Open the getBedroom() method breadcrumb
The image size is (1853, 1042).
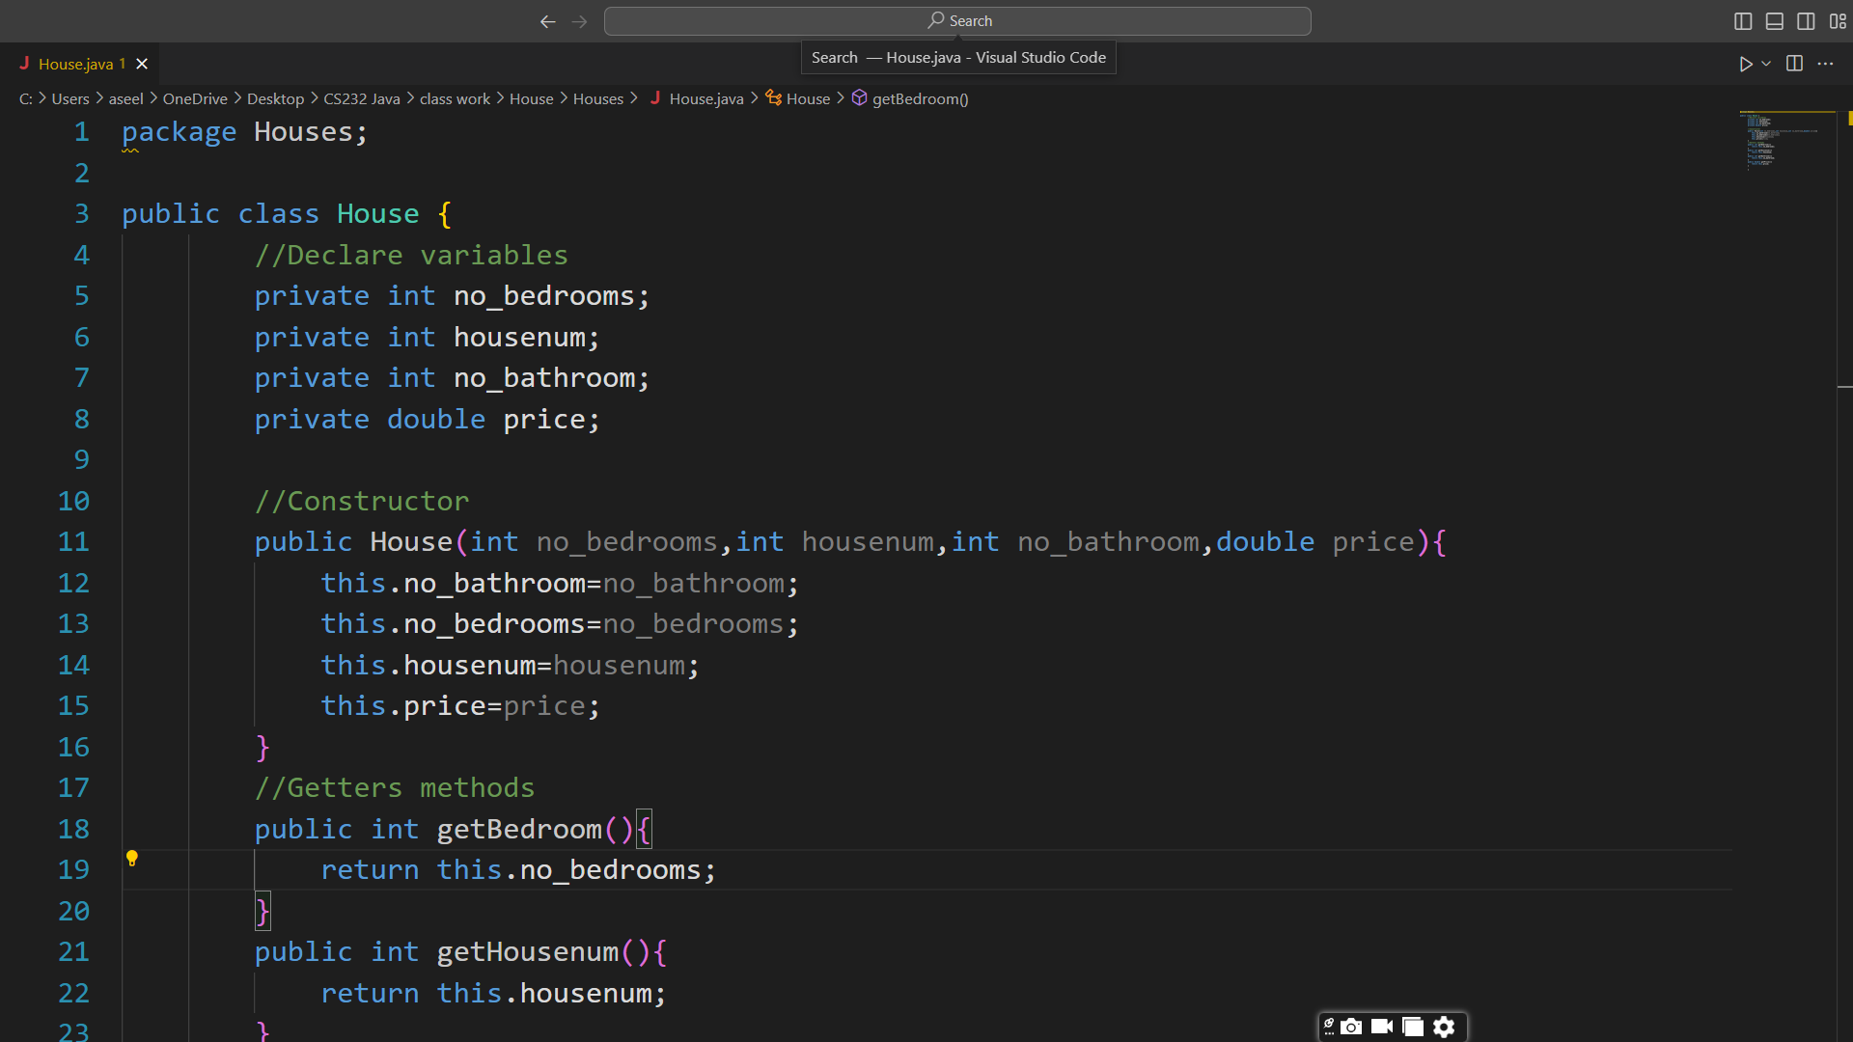point(921,98)
